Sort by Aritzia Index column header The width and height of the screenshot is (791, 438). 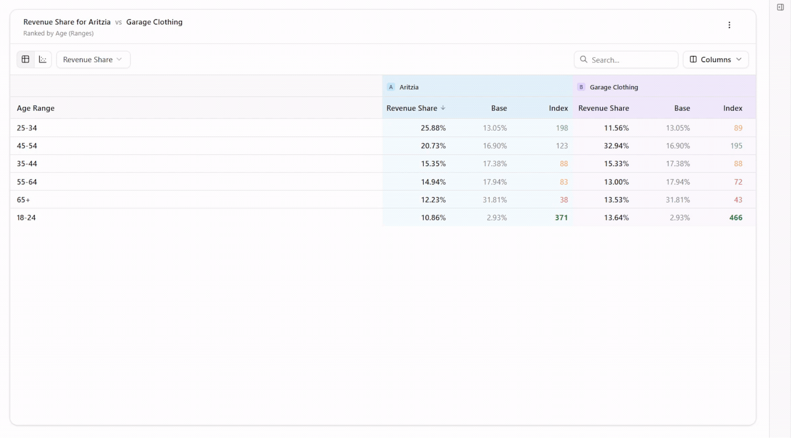(558, 108)
